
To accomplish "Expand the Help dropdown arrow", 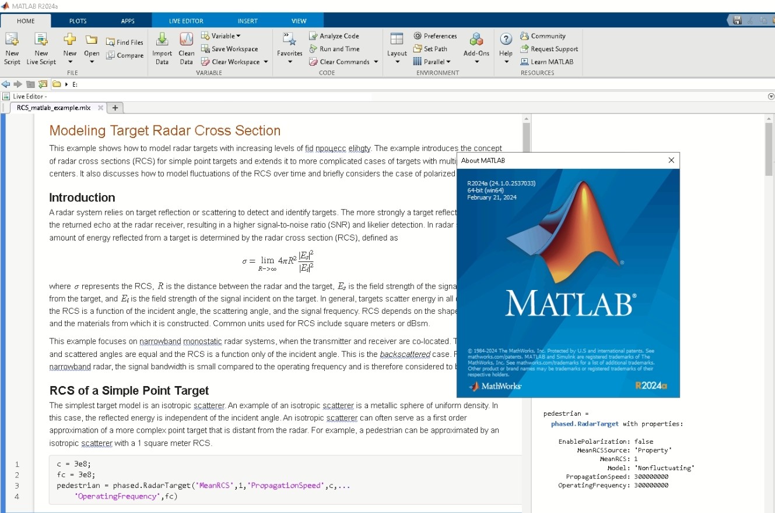I will click(x=506, y=62).
